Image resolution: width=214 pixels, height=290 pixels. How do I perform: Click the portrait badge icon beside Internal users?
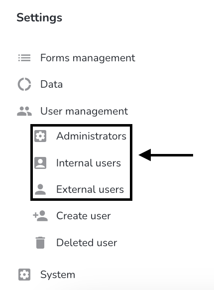click(40, 163)
